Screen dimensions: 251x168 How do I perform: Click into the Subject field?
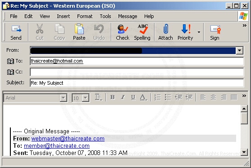(137, 83)
